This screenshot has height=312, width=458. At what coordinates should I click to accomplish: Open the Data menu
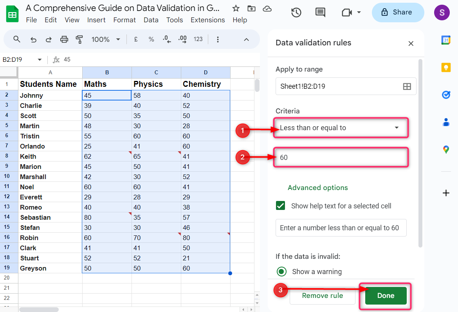pyautogui.click(x=151, y=20)
